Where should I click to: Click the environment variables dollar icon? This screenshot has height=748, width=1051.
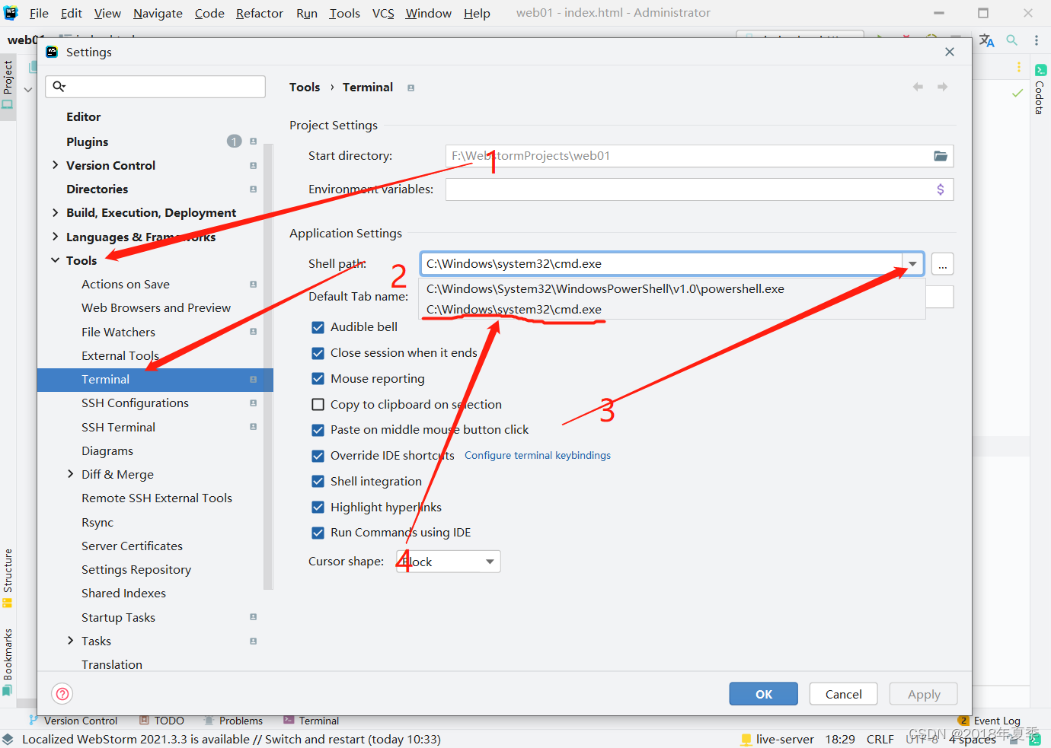[x=941, y=189]
